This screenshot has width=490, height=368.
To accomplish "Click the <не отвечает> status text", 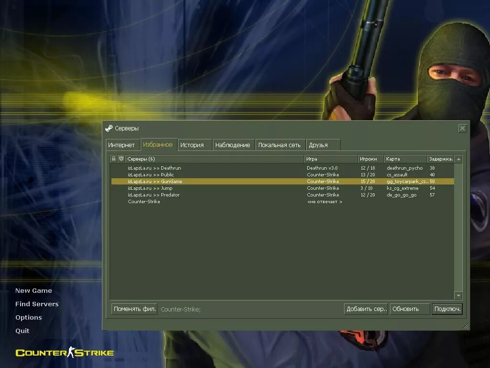I will coord(325,202).
